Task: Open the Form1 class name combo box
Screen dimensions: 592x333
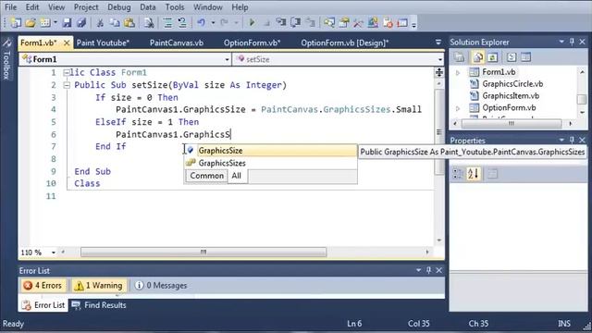Action: point(125,59)
